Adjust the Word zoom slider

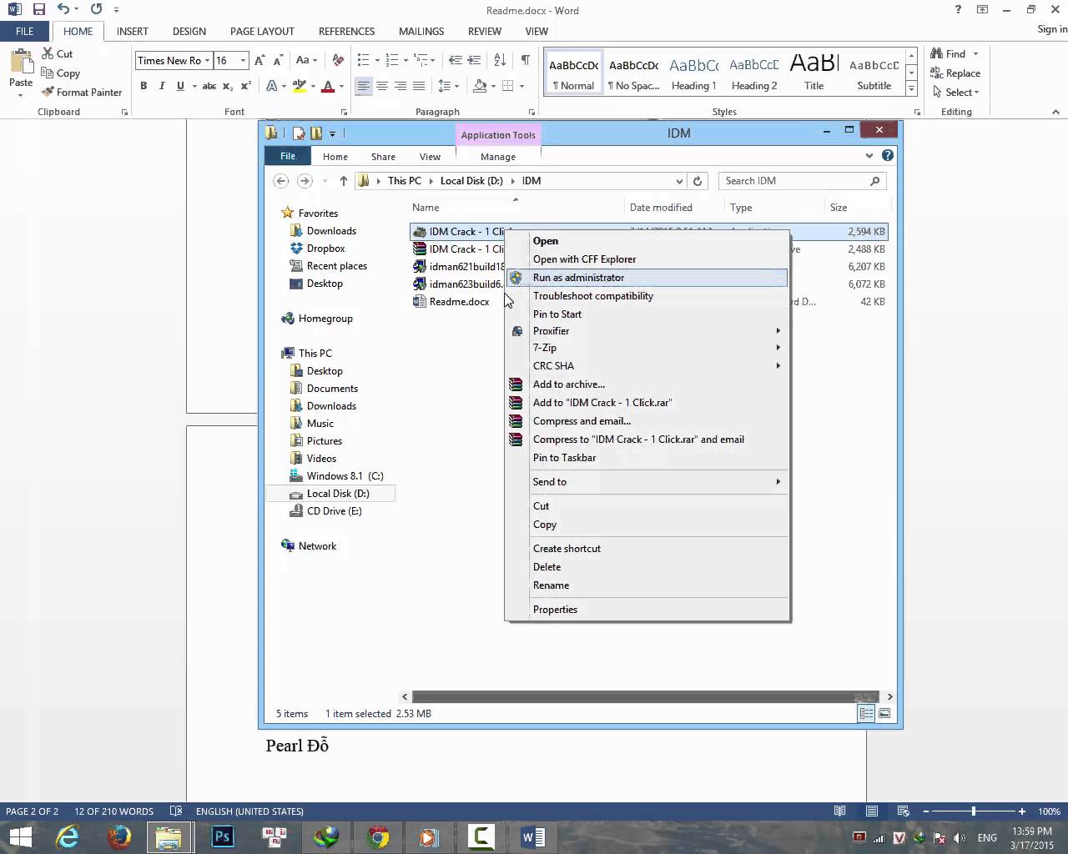tap(974, 811)
